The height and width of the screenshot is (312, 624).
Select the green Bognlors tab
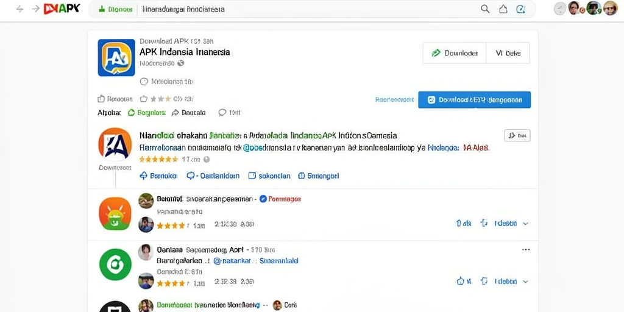[146, 113]
